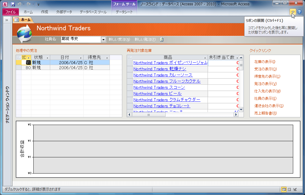The width and height of the screenshot is (305, 195).
Task: Click 在庫の表示(I) quick link
Action: (x=265, y=62)
